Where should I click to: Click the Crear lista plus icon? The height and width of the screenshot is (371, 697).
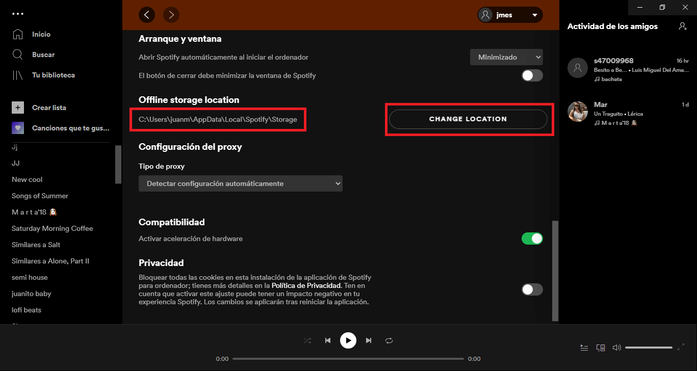click(x=18, y=108)
